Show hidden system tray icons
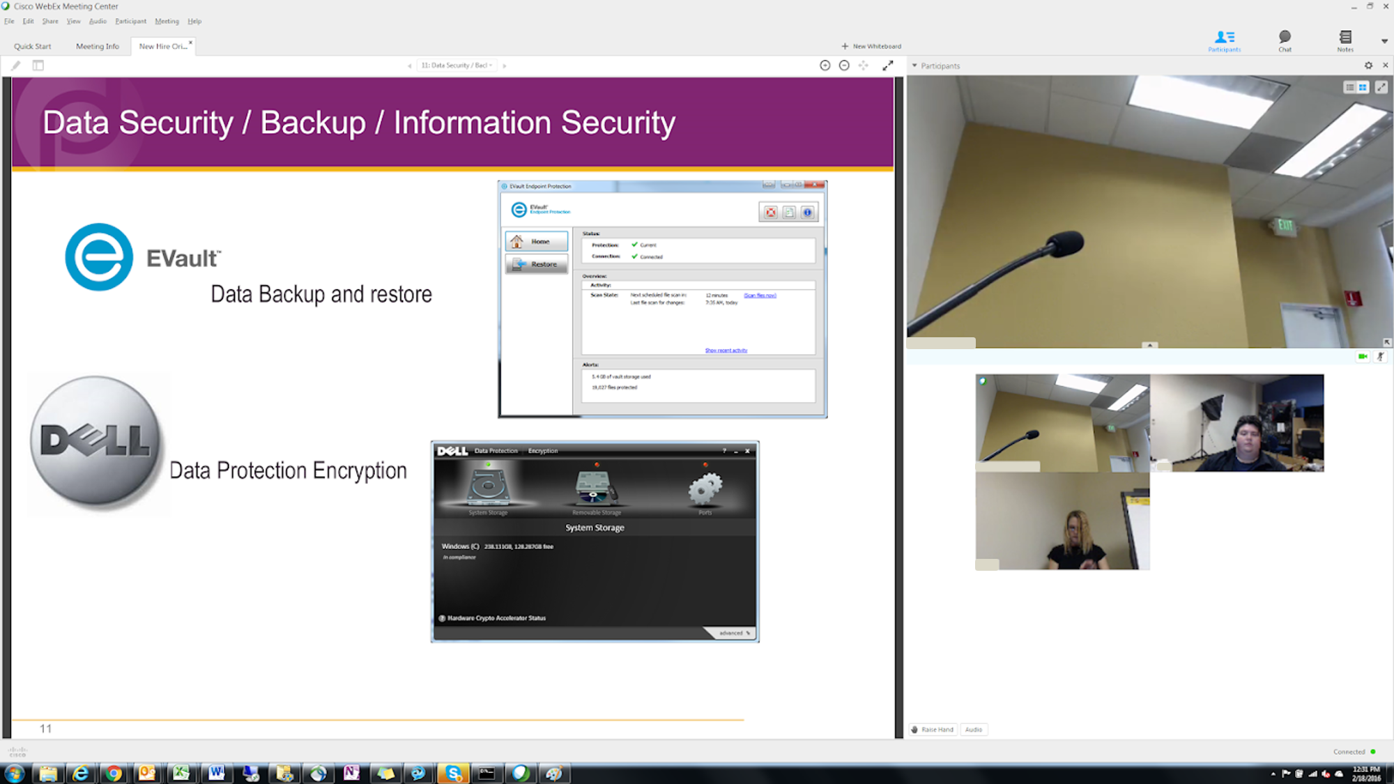The image size is (1394, 784). [1273, 774]
